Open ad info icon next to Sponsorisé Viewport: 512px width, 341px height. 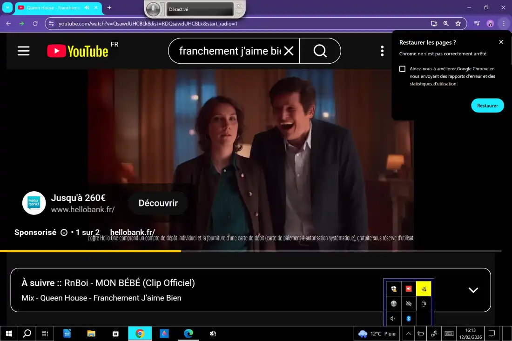click(x=64, y=233)
